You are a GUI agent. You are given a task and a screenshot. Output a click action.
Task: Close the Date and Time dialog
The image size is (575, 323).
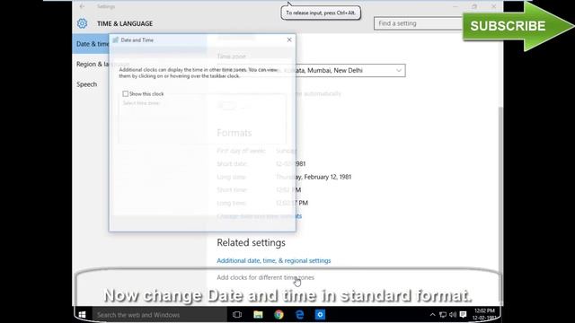pyautogui.click(x=289, y=39)
